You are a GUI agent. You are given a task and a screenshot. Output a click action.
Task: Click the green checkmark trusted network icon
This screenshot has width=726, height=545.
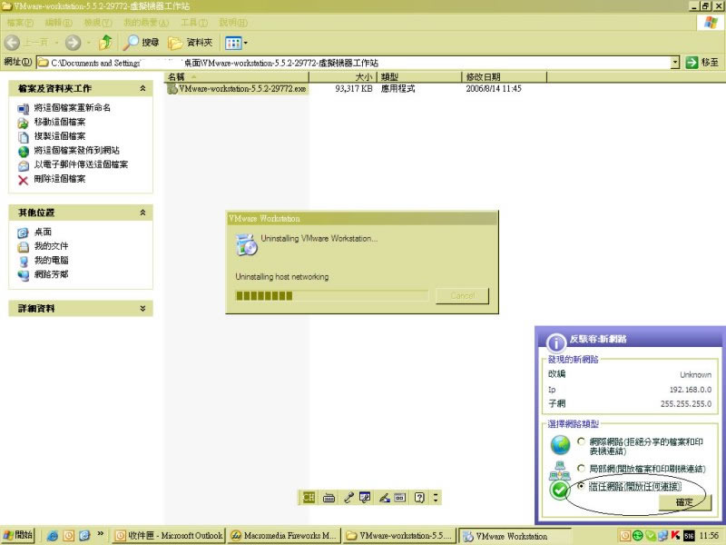(560, 490)
